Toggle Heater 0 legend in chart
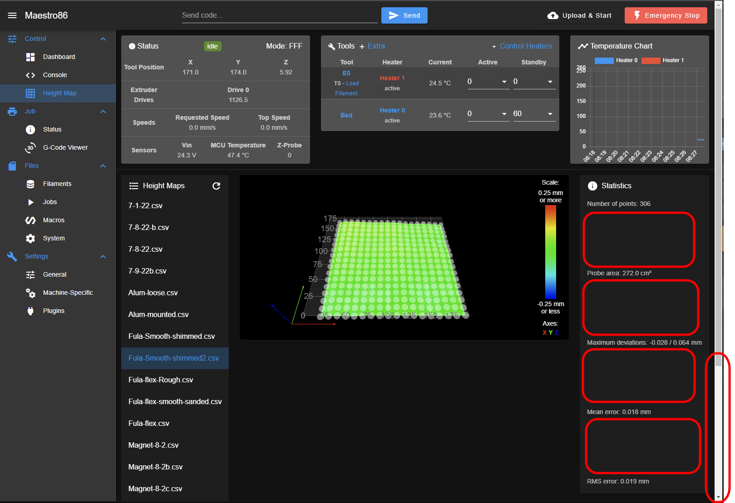 (x=616, y=60)
